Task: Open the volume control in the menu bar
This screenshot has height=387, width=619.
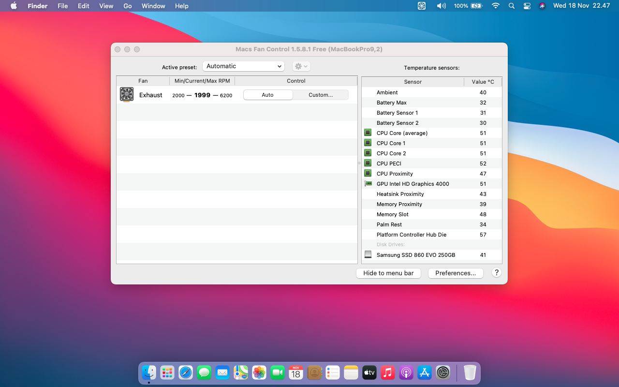Action: click(x=441, y=6)
